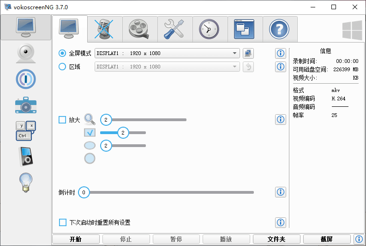
Task: Open the screencast monitor sidebar section
Action: pos(26,27)
